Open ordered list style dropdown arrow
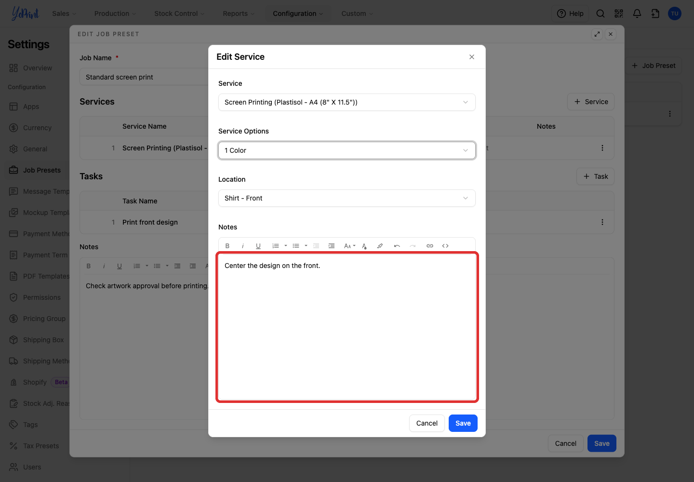 286,246
